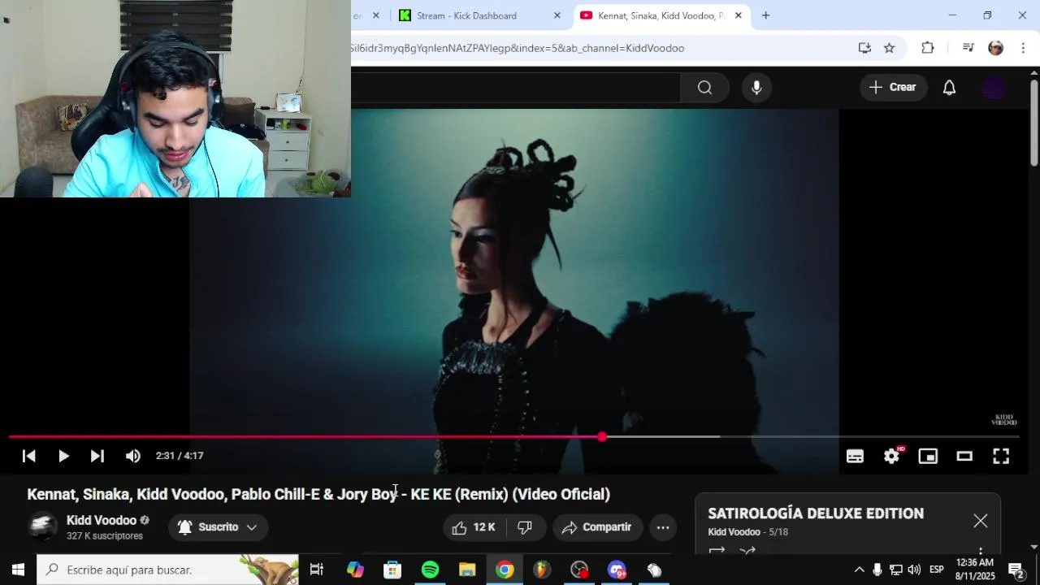Show hidden system tray icons
Viewport: 1040px width, 585px height.
click(859, 570)
